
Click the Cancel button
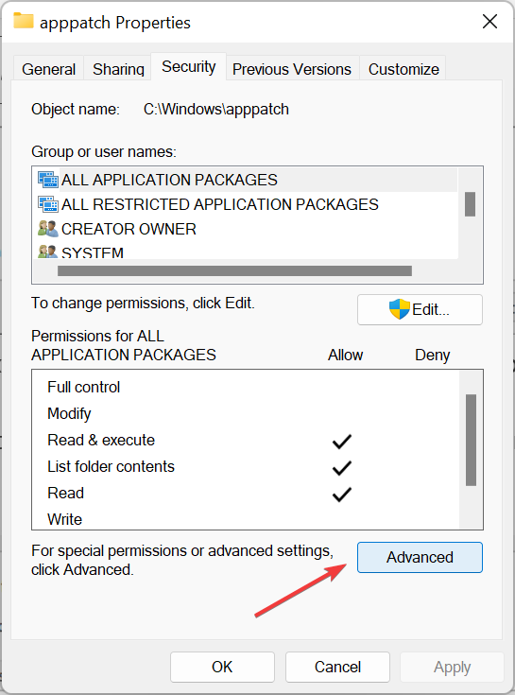[337, 667]
